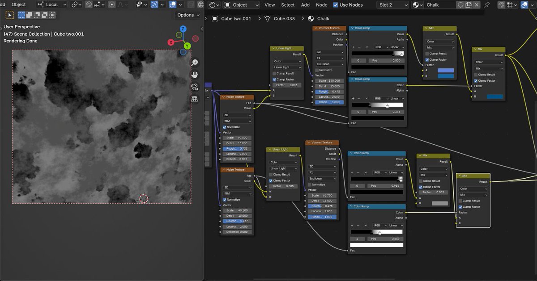Open the Euclidean dropdown on Voronoi Texture
This screenshot has height=281, width=537.
[329, 64]
